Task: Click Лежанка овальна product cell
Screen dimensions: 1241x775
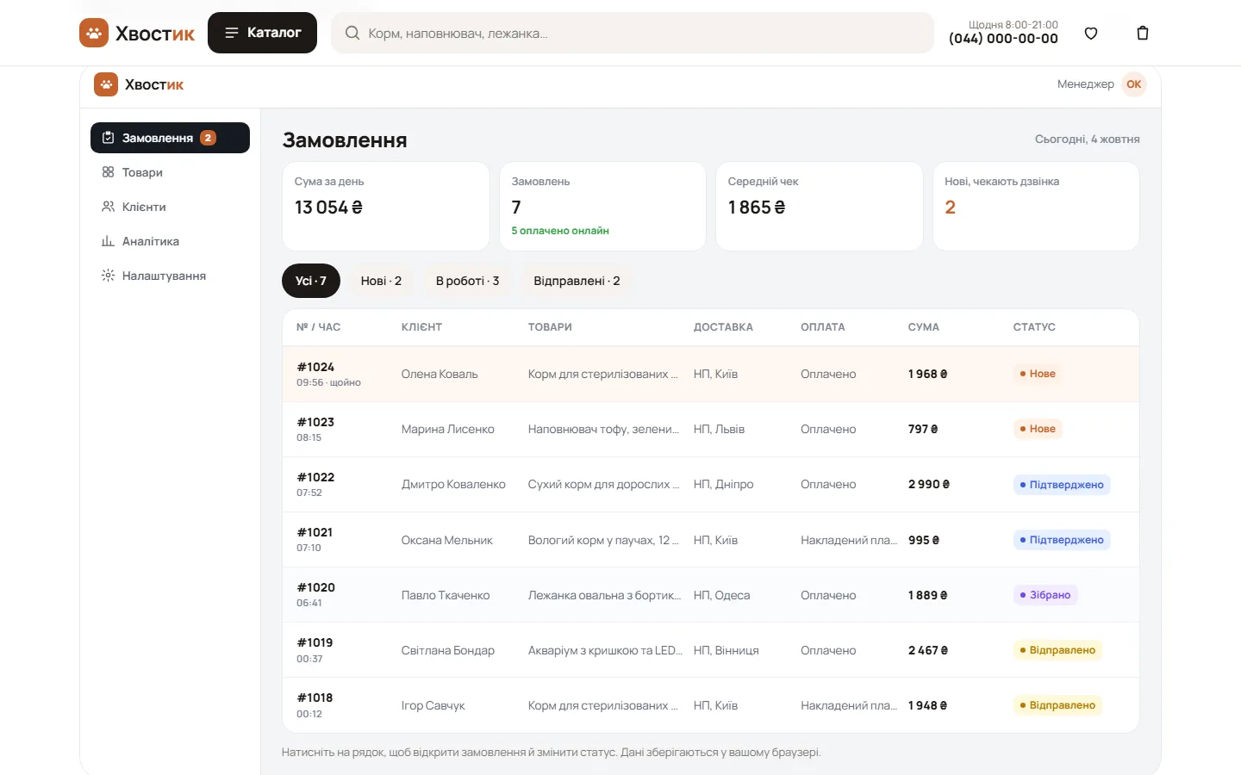Action: 604,595
